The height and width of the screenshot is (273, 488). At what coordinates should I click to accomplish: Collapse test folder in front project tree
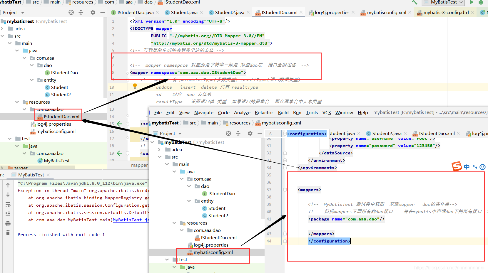click(167, 259)
